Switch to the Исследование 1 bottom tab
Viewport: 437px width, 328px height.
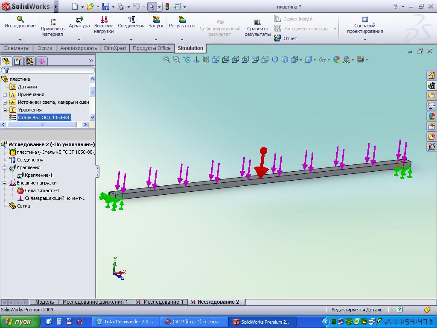[163, 302]
